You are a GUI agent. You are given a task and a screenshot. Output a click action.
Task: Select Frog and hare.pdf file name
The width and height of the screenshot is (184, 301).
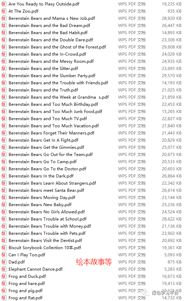tap(27, 284)
